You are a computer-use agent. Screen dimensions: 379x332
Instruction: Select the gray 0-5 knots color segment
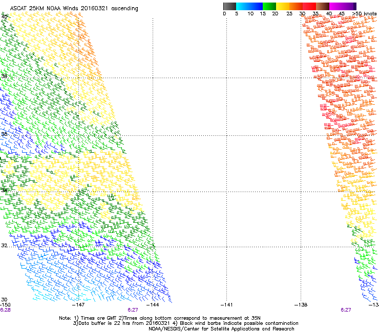[229, 6]
